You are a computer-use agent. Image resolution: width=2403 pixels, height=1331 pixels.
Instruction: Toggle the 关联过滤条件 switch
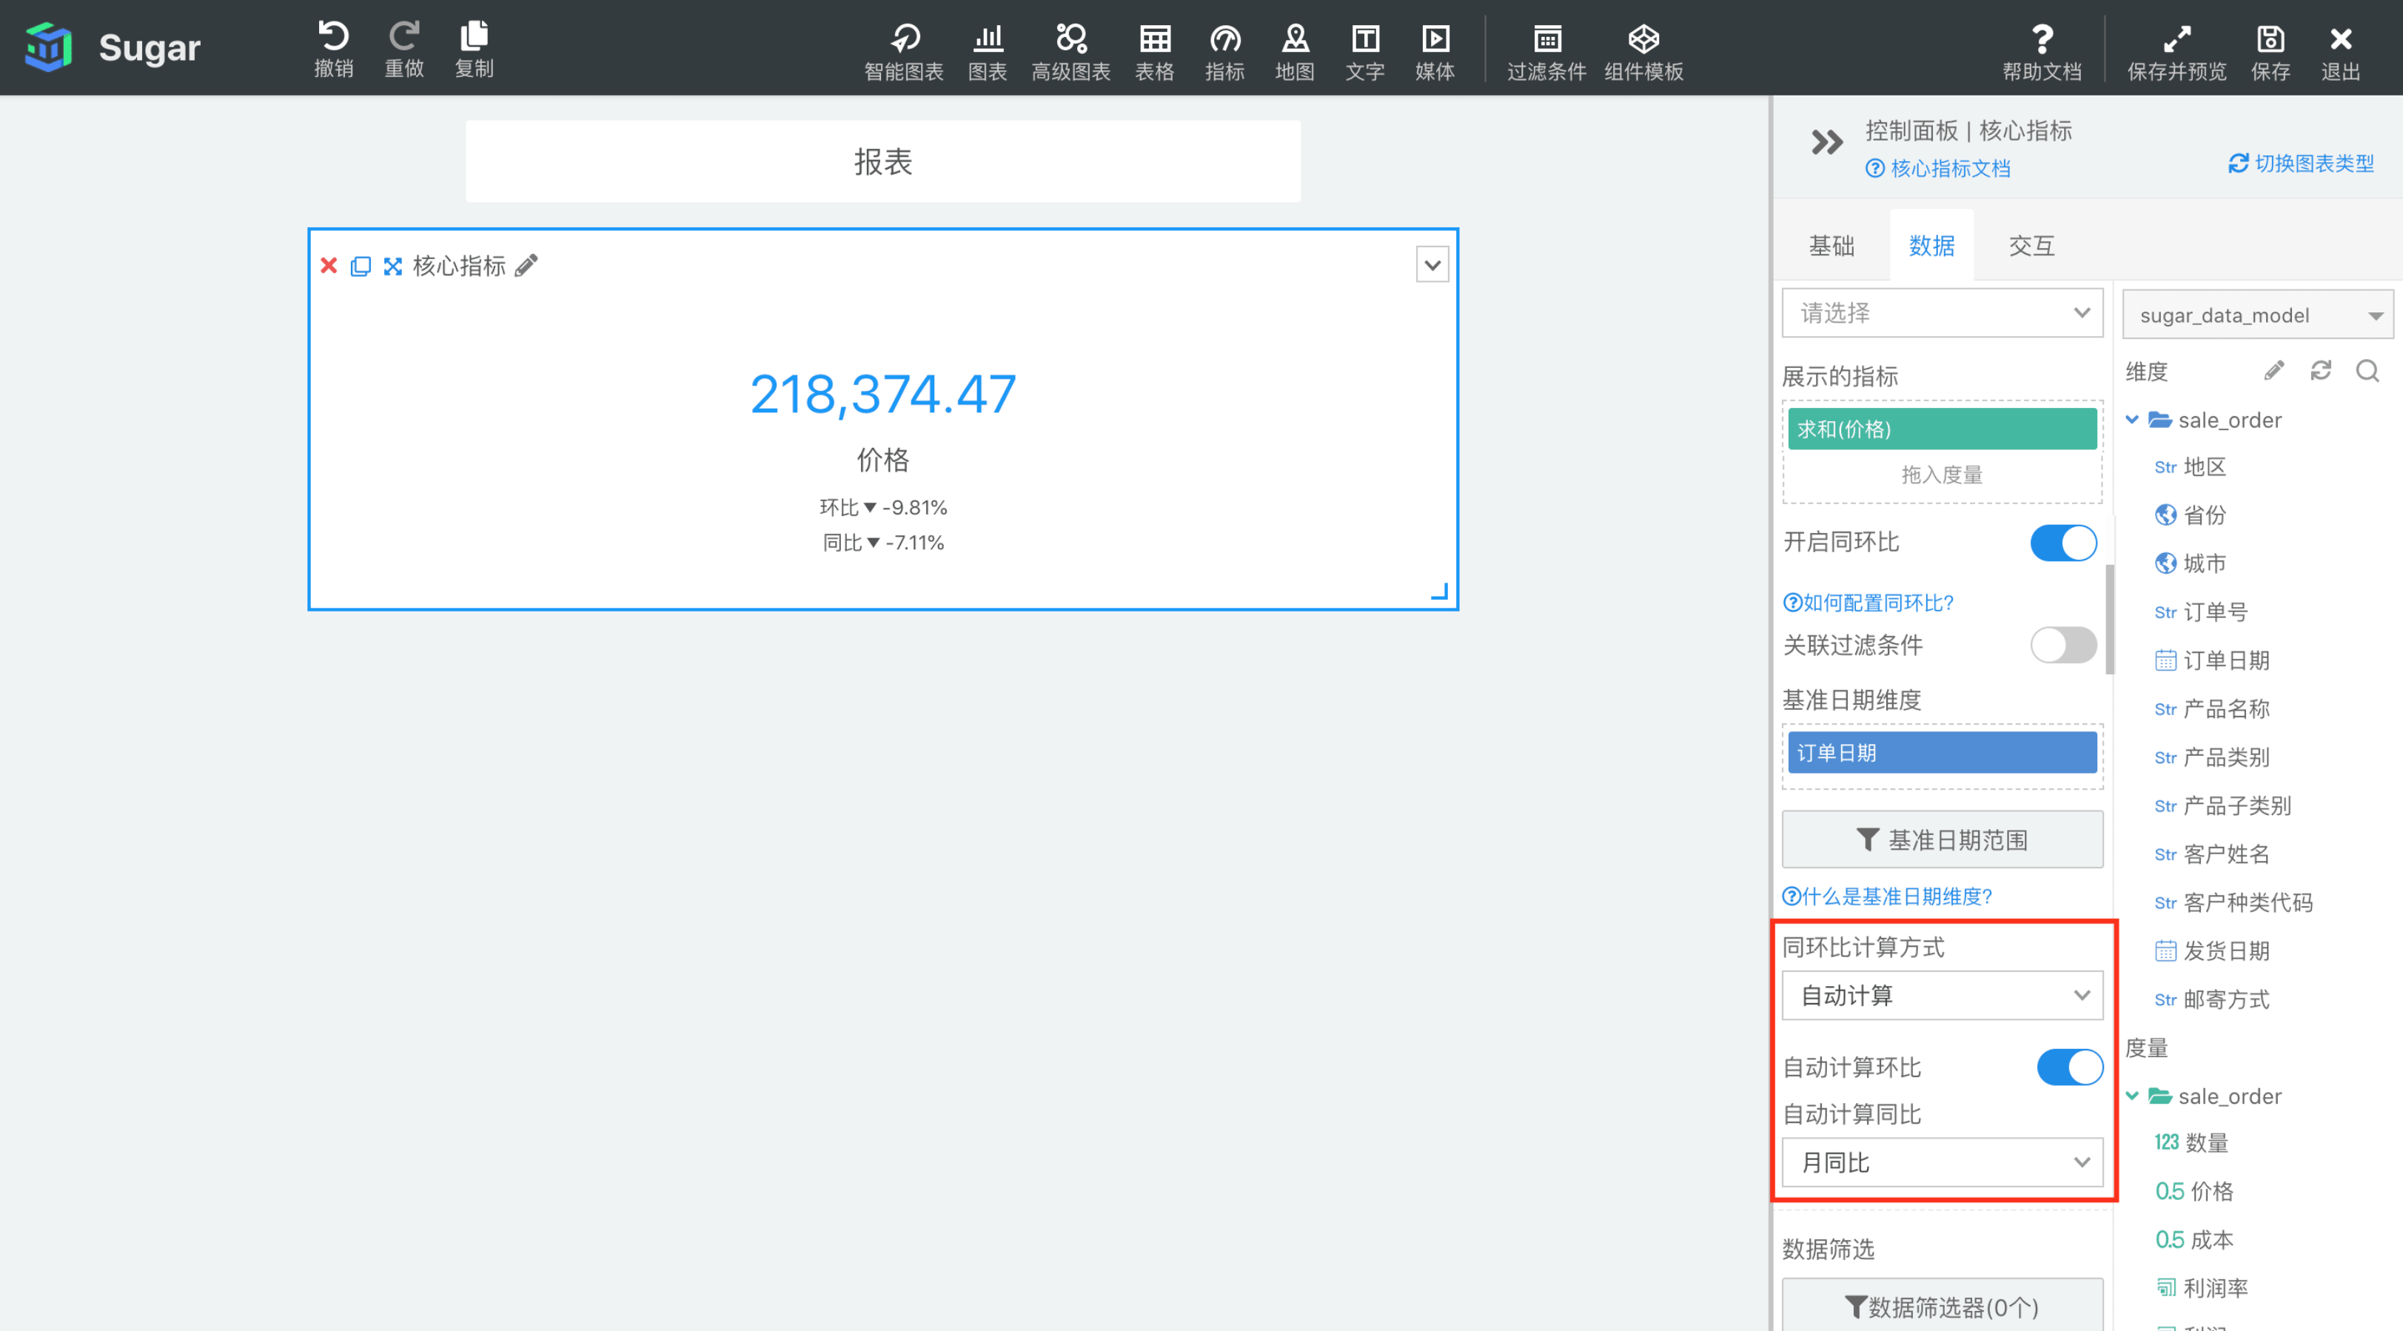coord(2062,645)
